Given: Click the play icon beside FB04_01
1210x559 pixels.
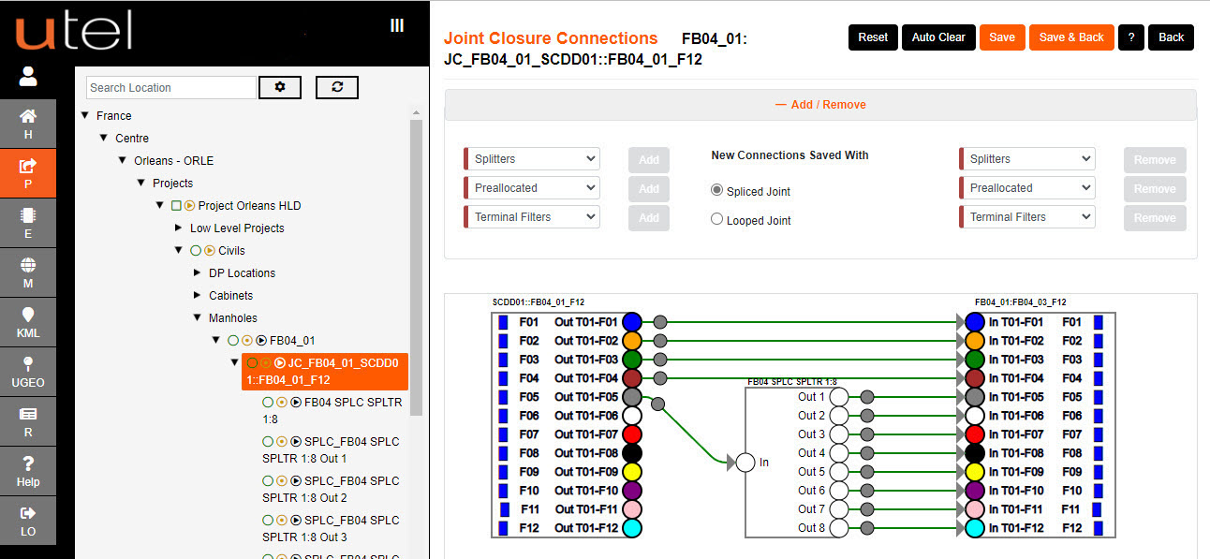Looking at the screenshot, I should tap(261, 340).
